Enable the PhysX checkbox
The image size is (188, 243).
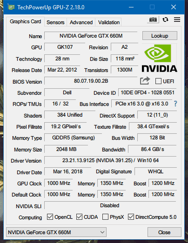point(105,217)
